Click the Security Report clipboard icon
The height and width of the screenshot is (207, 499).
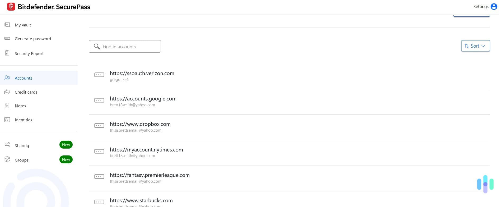7,53
